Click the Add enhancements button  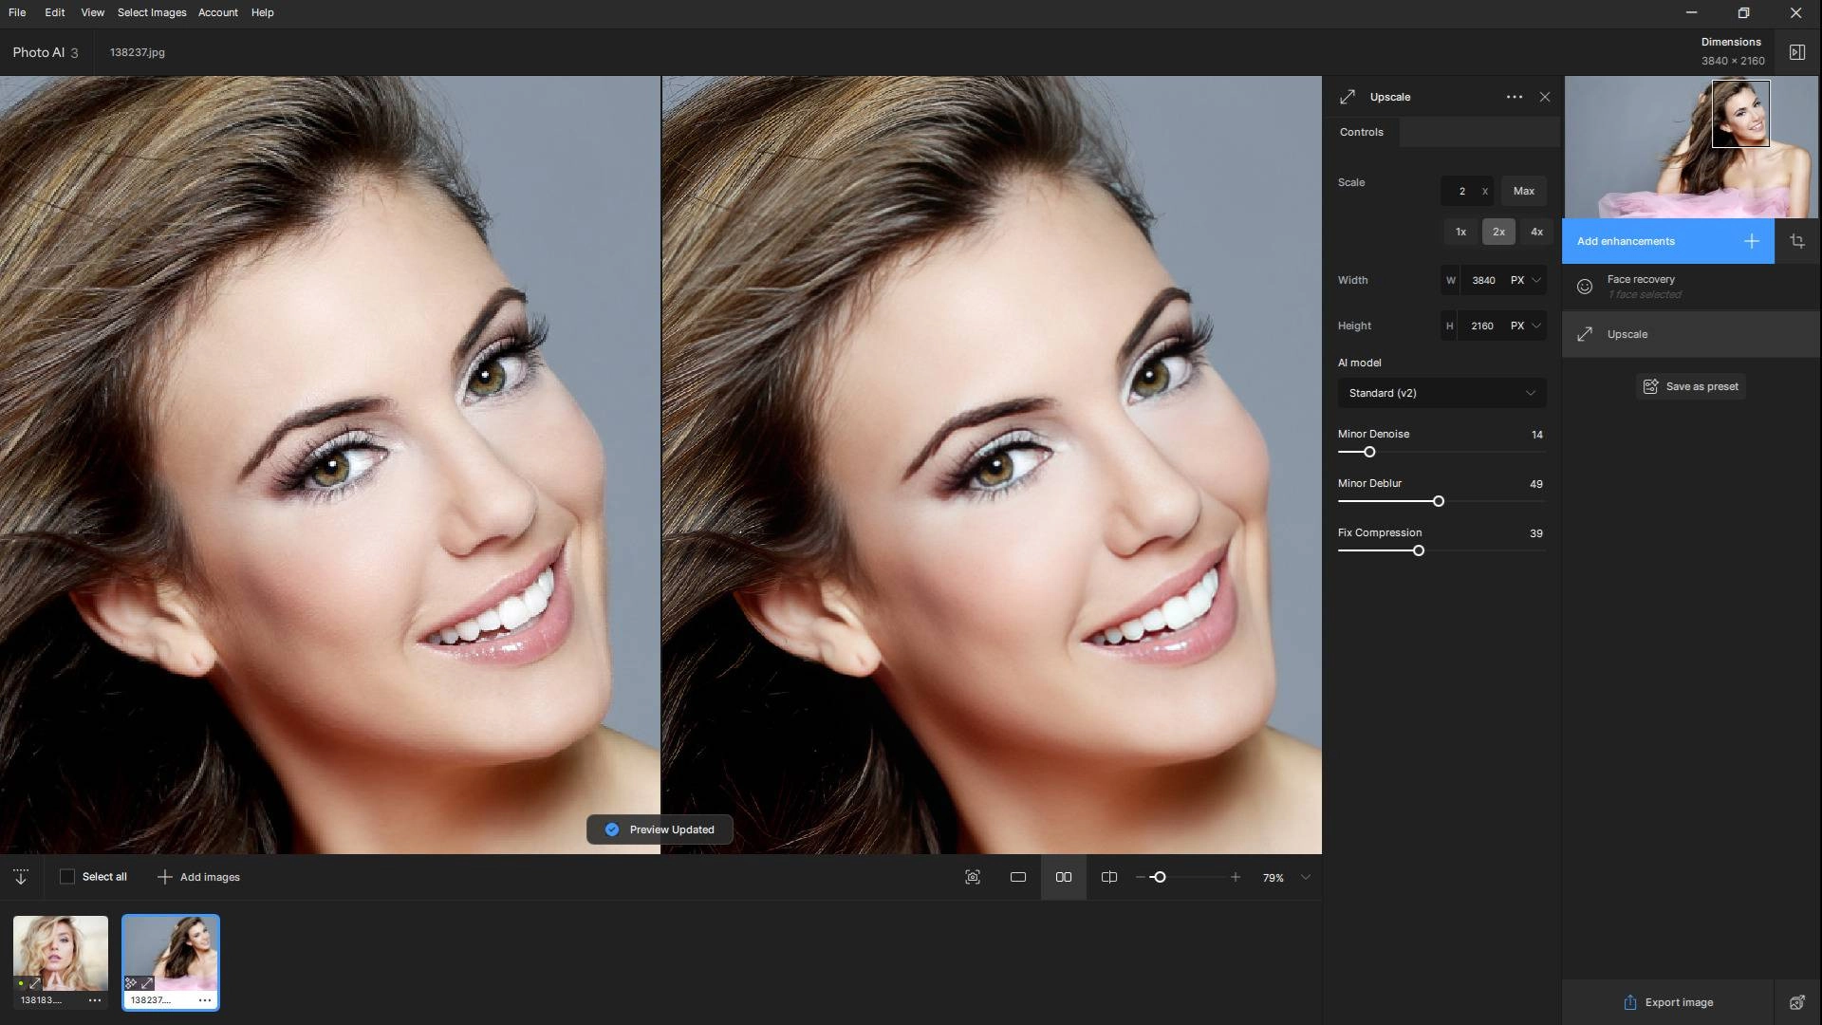(1667, 241)
